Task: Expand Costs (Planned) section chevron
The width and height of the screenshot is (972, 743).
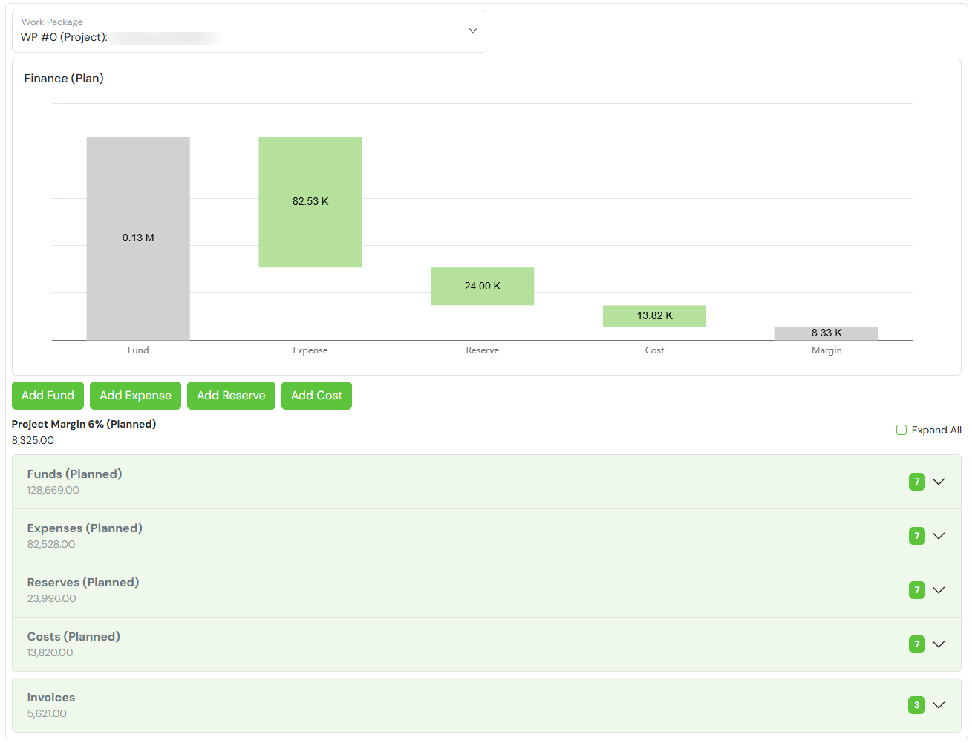Action: (939, 644)
